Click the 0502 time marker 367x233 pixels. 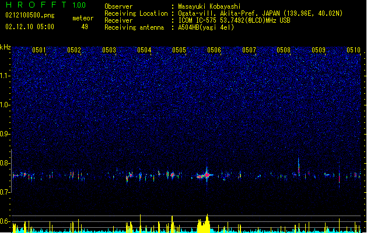coord(74,50)
